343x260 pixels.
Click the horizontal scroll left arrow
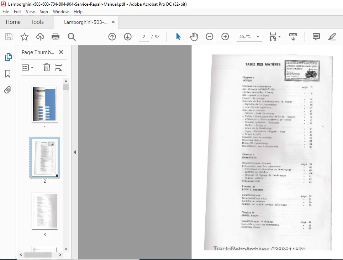click(21, 255)
